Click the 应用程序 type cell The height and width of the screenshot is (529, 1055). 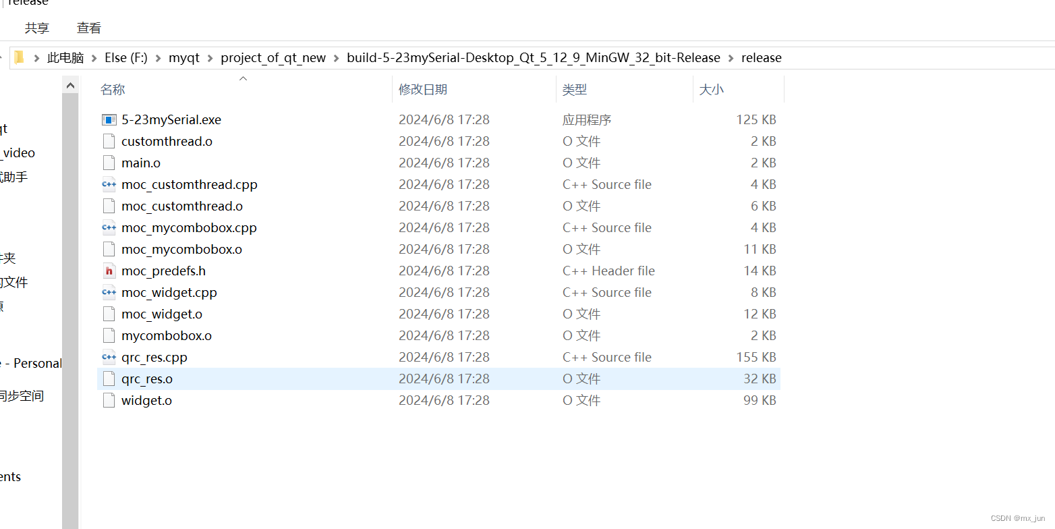click(587, 119)
